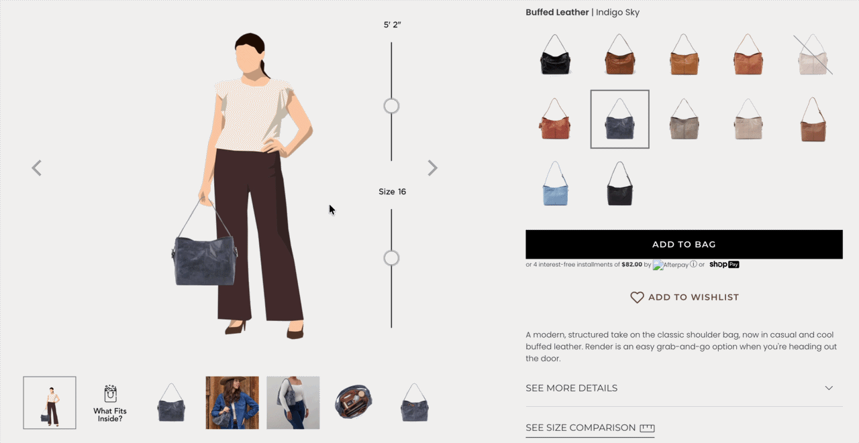Select the crossed-out cream bag swatch
859x443 pixels.
point(813,55)
